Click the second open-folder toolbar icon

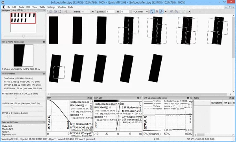click(x=55, y=11)
